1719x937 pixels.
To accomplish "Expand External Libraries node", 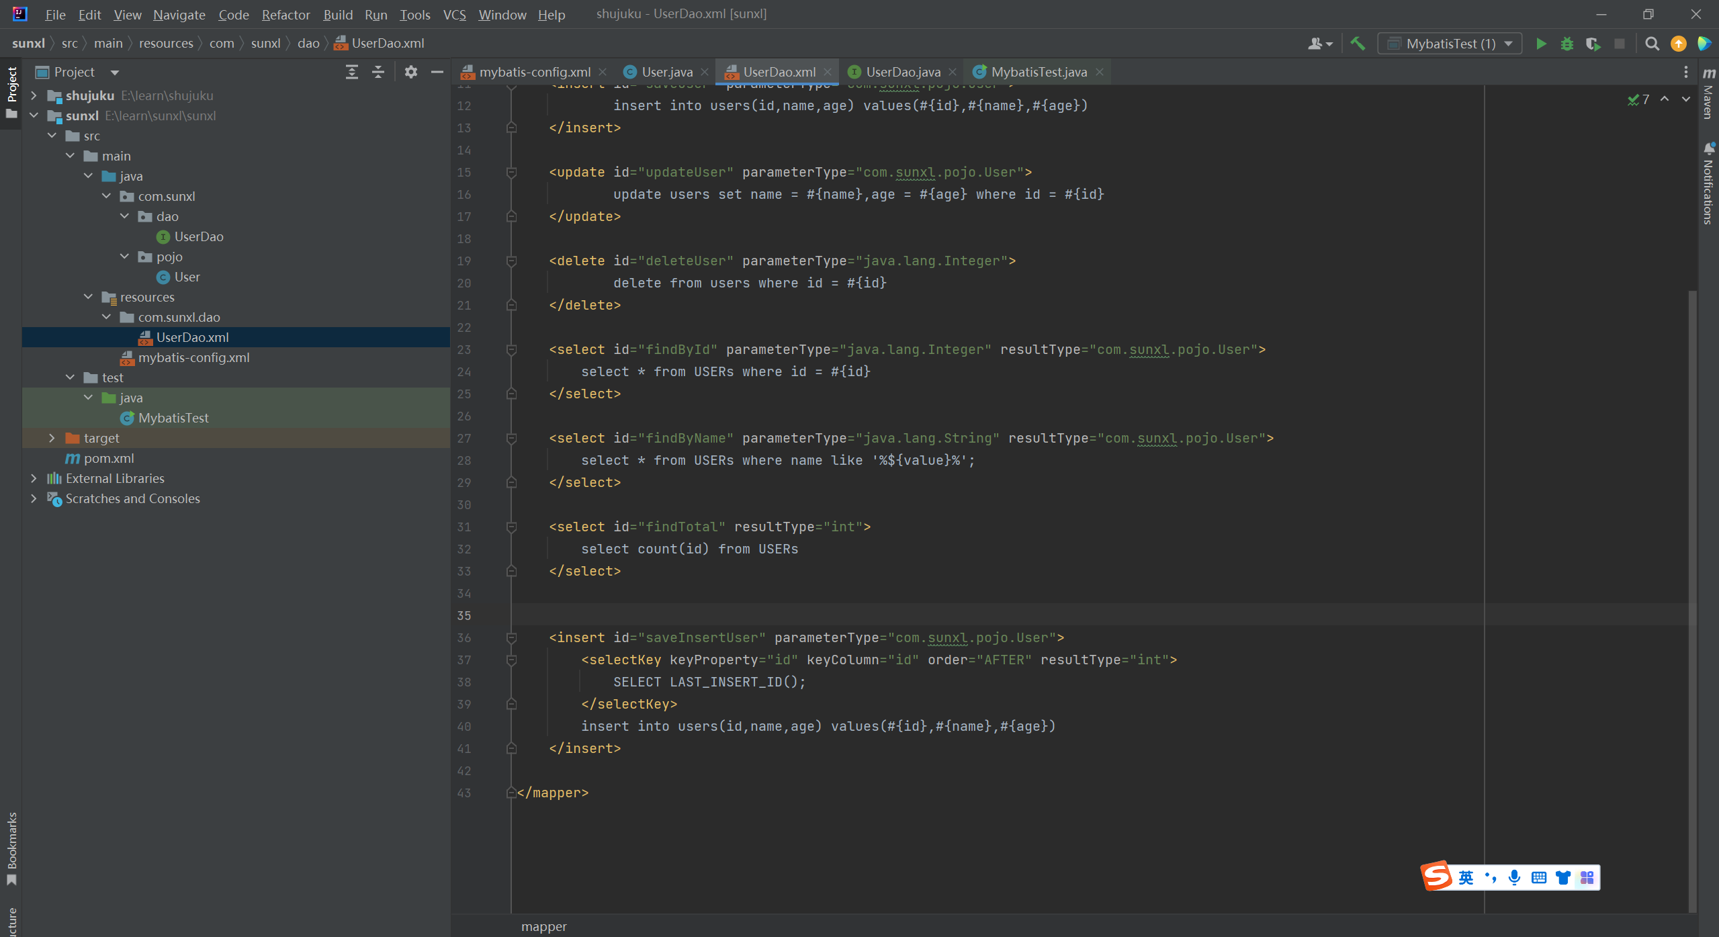I will 34,478.
